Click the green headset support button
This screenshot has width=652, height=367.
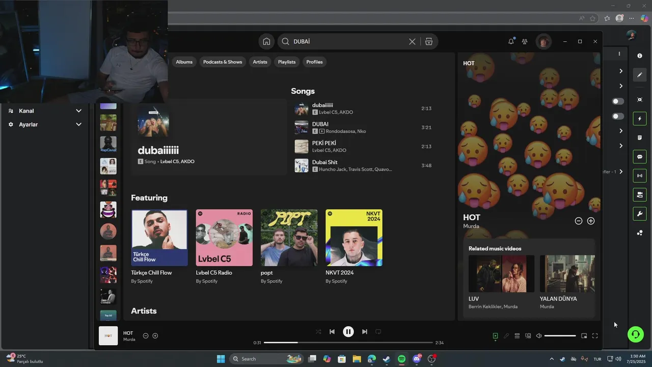click(635, 334)
